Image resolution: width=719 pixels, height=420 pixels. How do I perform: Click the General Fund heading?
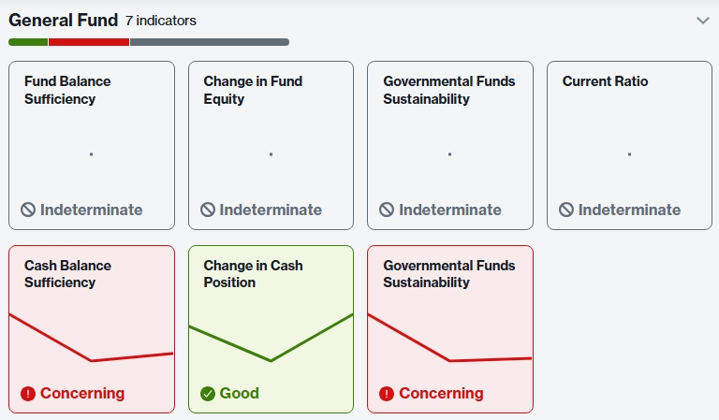[x=63, y=21]
